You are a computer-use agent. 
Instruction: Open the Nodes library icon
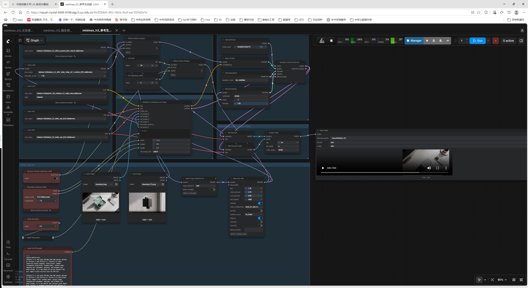click(8, 64)
